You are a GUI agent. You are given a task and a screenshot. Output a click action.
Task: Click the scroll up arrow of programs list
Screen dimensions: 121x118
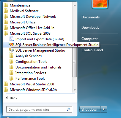[x=75, y=5]
